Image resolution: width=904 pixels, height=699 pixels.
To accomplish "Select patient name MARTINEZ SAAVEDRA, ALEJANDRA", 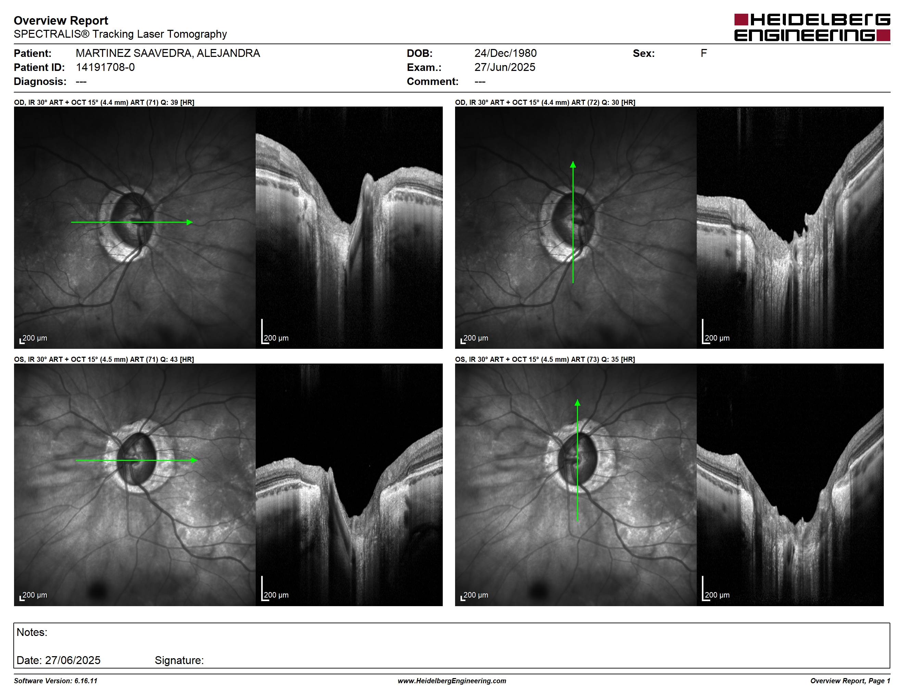I will click(x=168, y=53).
